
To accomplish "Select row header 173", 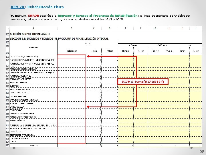I will click(8, 69).
